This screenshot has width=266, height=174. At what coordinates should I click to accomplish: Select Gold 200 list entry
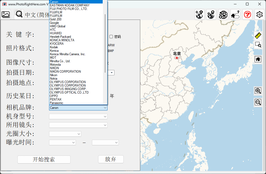point(76,19)
